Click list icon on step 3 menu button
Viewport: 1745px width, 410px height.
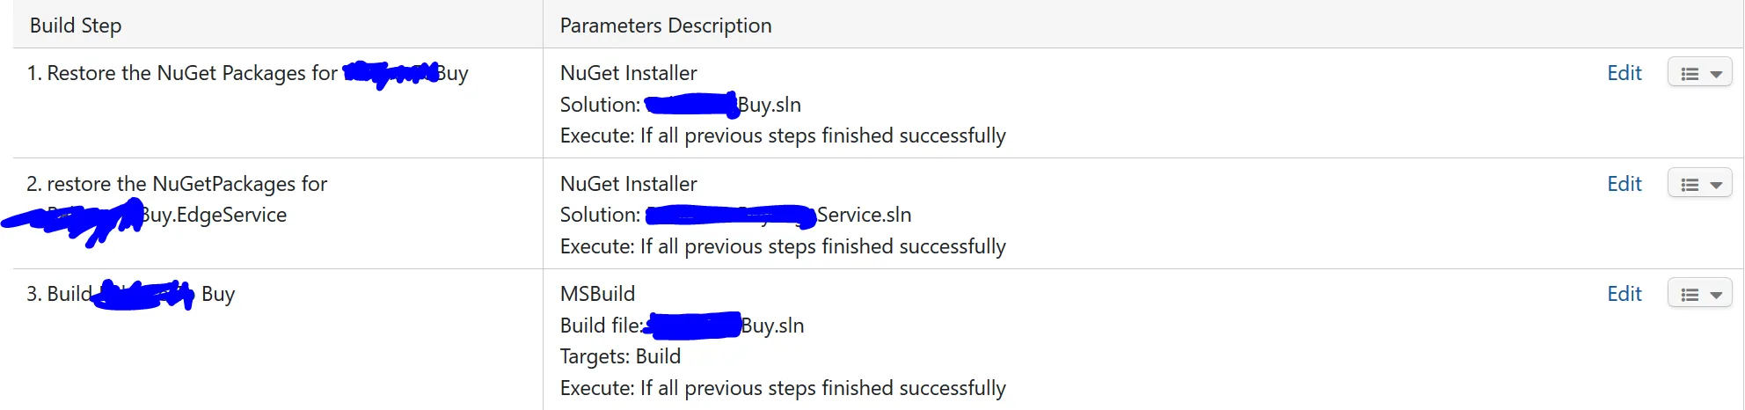(x=1689, y=295)
